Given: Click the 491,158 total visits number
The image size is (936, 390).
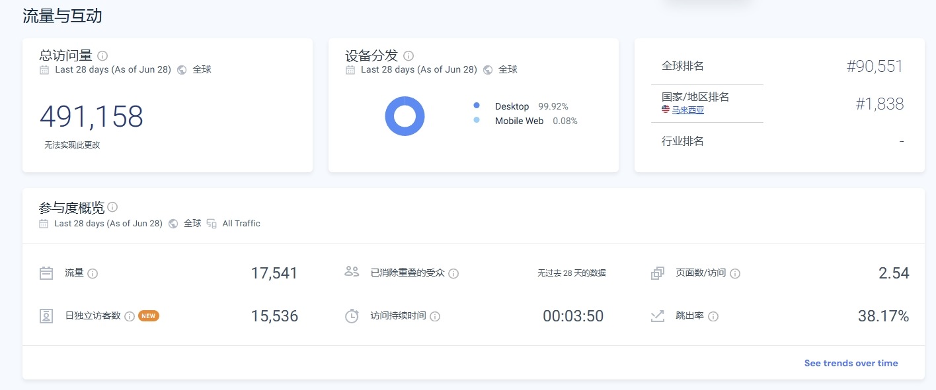Looking at the screenshot, I should 91,117.
